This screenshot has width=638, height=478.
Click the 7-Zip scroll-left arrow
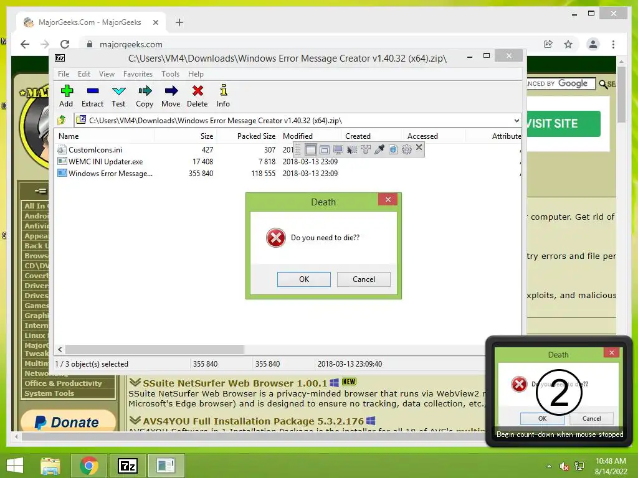(x=60, y=350)
